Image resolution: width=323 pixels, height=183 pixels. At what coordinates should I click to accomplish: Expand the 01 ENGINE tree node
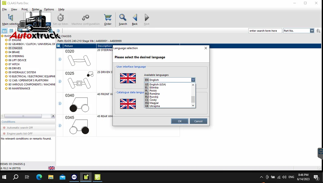6,40
